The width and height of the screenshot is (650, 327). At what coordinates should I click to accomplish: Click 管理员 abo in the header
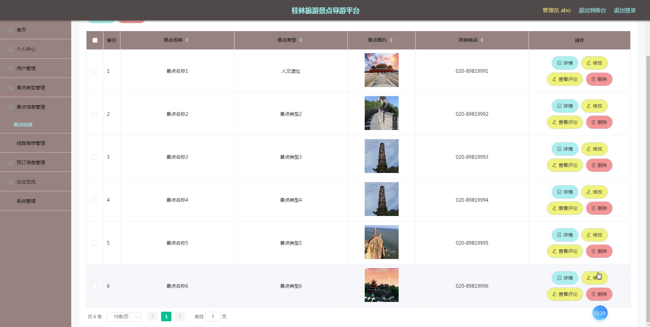tap(556, 10)
